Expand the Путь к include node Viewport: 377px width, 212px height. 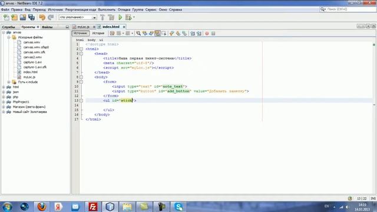tap(9, 82)
